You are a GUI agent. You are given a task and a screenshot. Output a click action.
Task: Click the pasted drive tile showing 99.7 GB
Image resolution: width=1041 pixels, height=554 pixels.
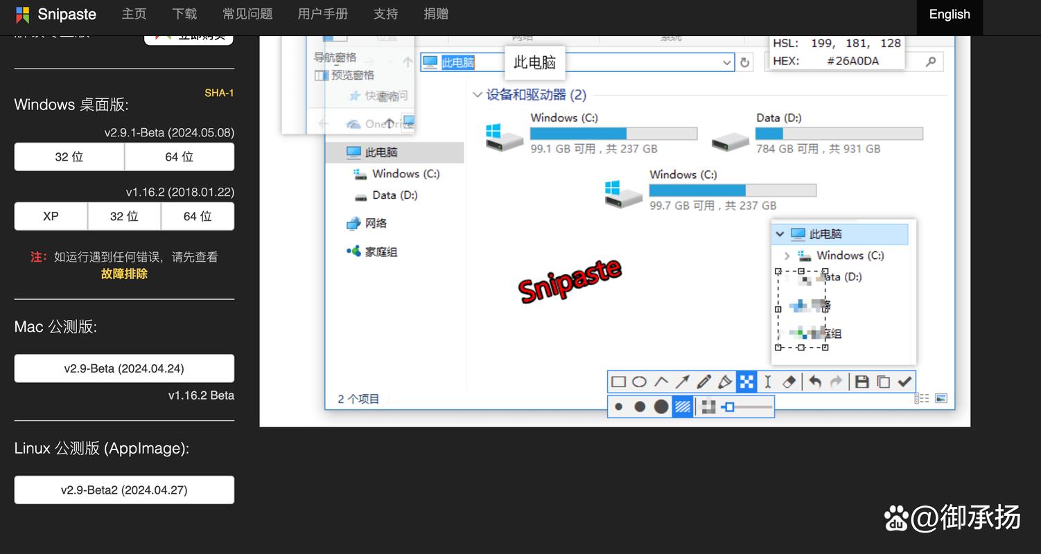[710, 190]
